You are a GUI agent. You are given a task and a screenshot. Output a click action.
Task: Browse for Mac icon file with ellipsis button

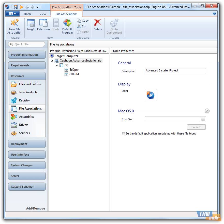pos(203,119)
